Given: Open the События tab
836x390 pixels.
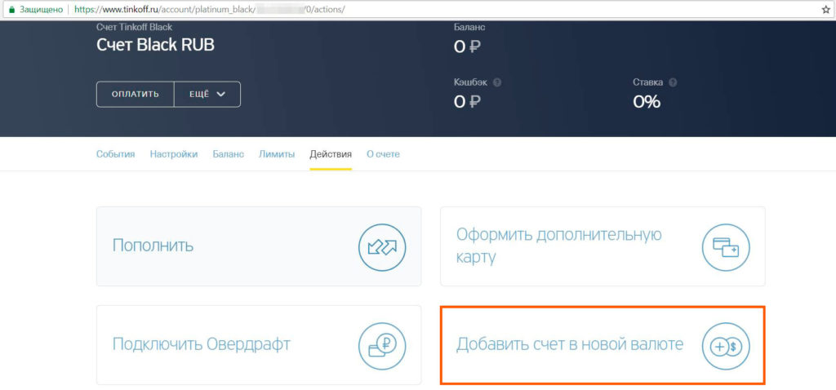Looking at the screenshot, I should (115, 154).
